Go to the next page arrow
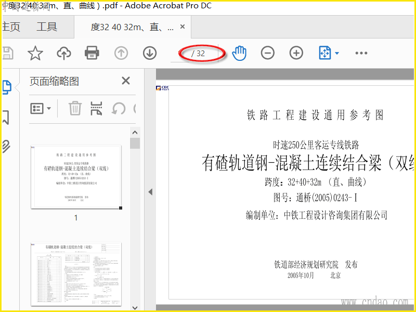Viewport: 416px width, 312px height. coord(150,53)
